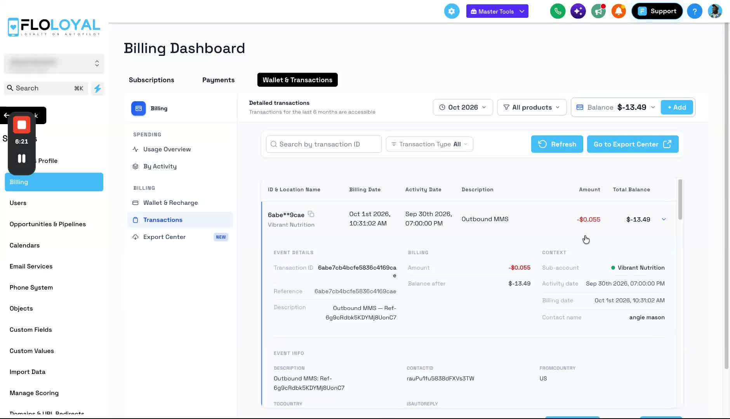Click the Search by transaction ID field
This screenshot has width=730, height=419.
[324, 144]
